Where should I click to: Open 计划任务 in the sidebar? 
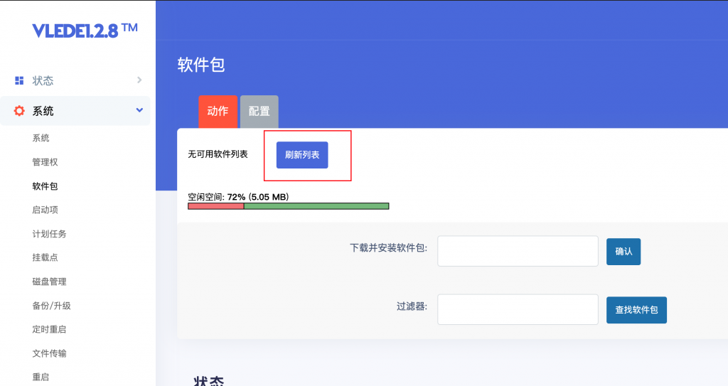click(49, 234)
